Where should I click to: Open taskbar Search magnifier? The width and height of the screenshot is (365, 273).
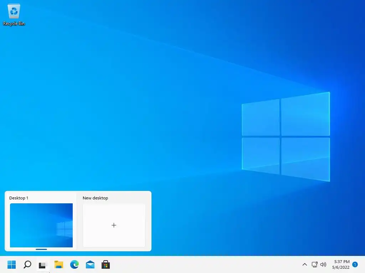tap(27, 264)
